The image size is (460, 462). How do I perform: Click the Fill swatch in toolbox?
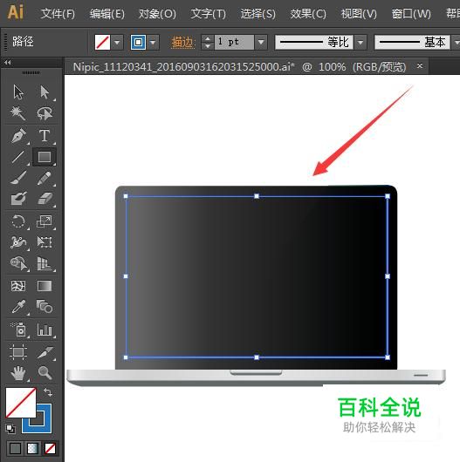click(21, 403)
